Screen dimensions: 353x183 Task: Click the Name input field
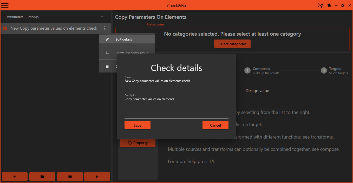(176, 81)
